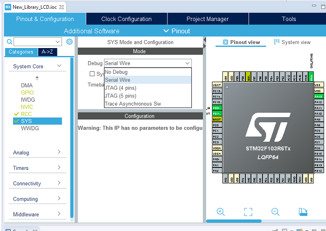Screen dimensions: 326x231
Task: Open Additional Software
Action: [91, 31]
